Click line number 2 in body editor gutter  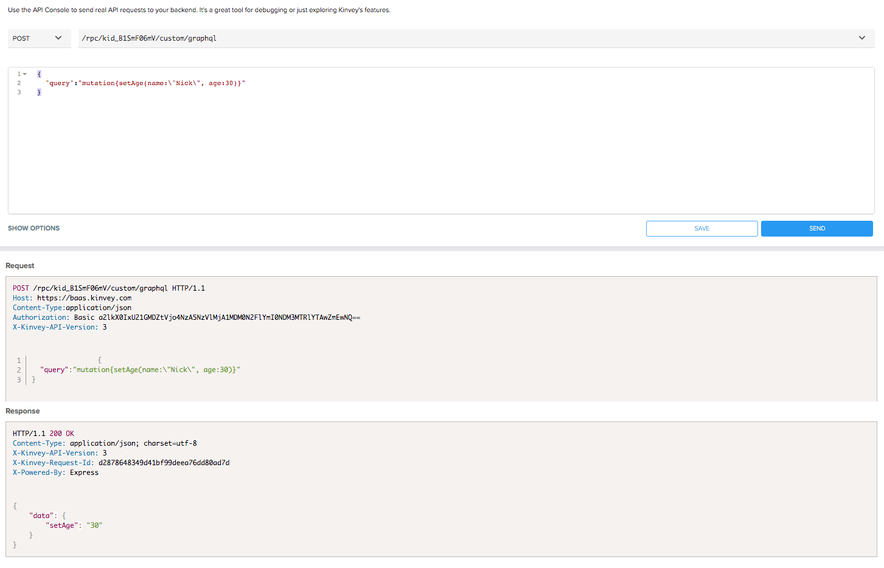tap(19, 83)
